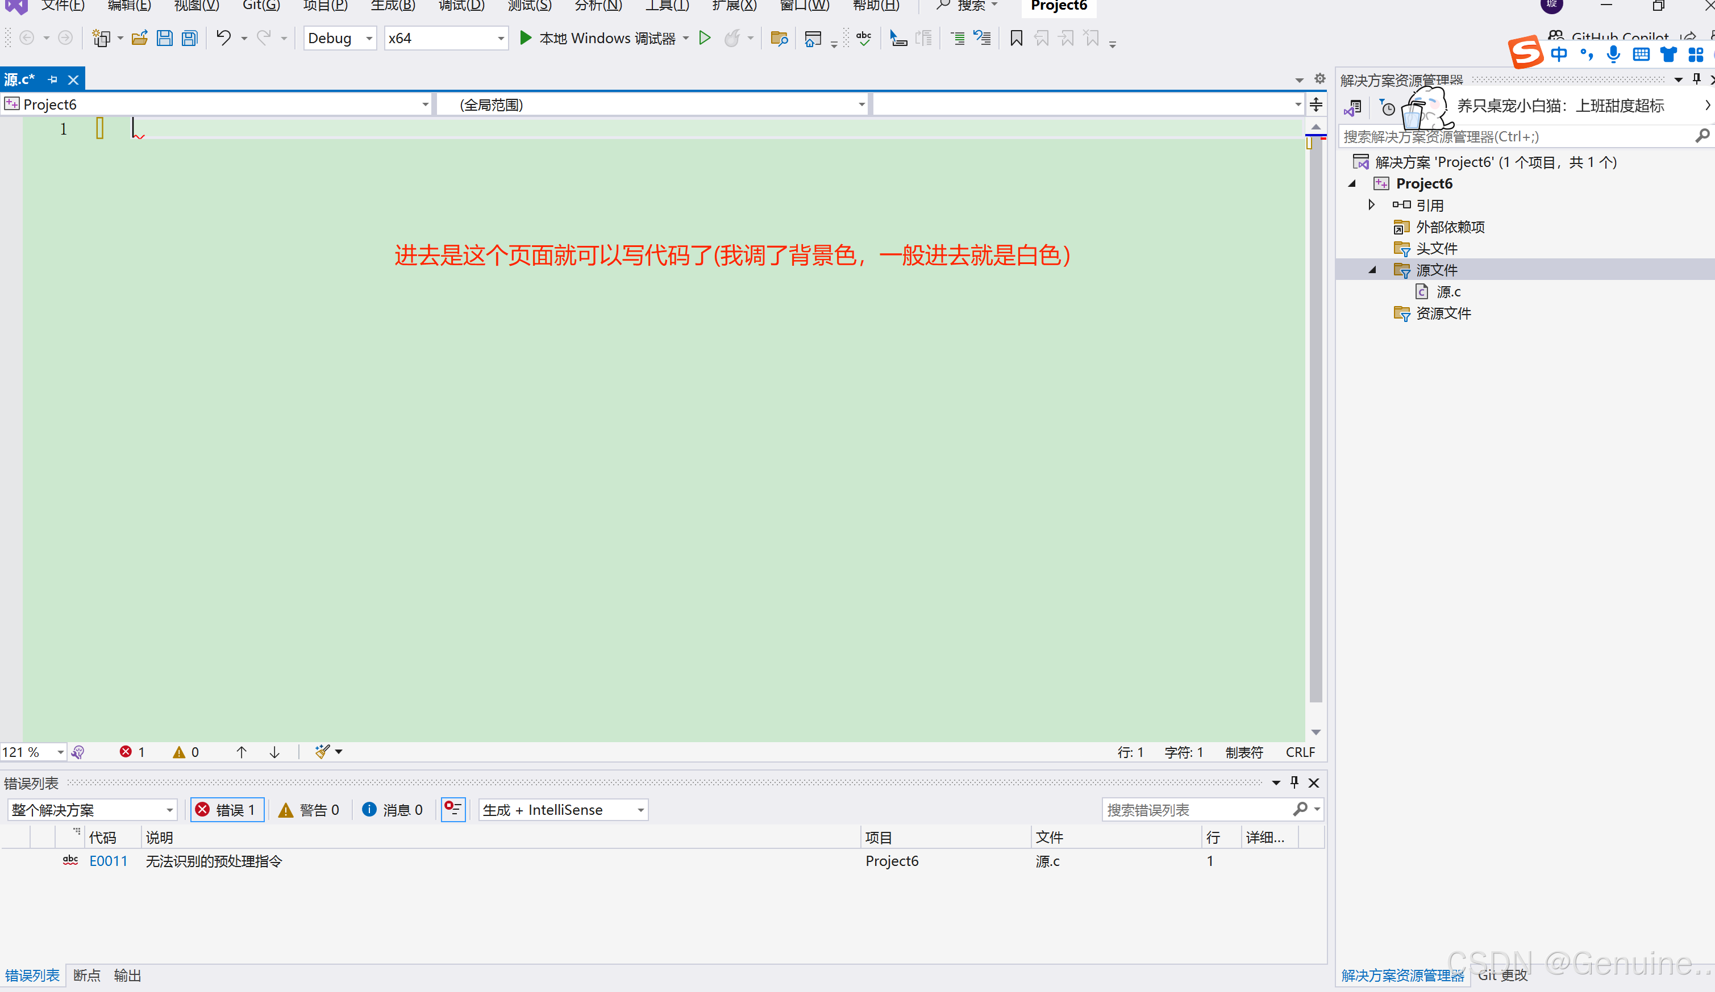Click the bookmark toggle icon in toolbar
Image resolution: width=1715 pixels, height=992 pixels.
tap(1016, 38)
